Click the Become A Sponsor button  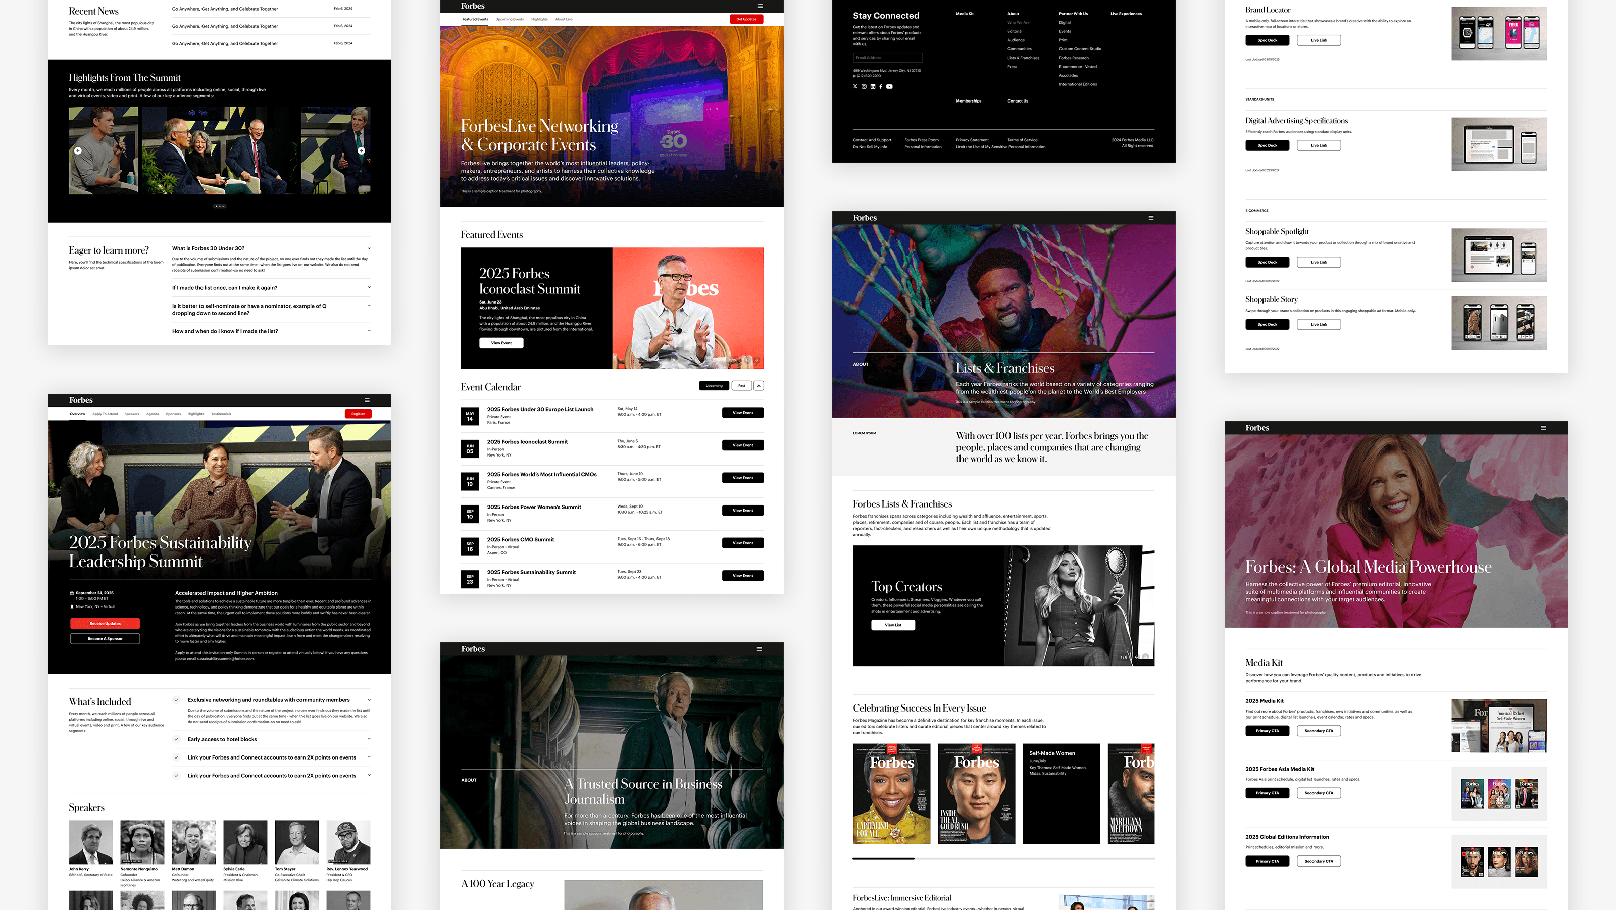[x=105, y=638]
